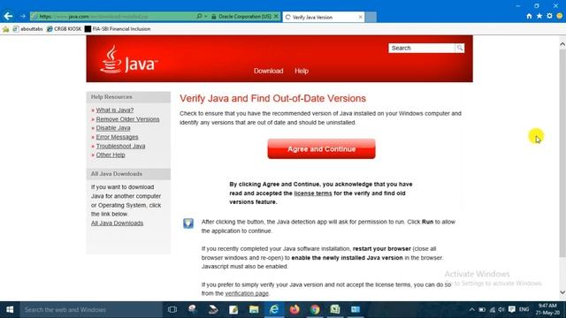The width and height of the screenshot is (566, 318).
Task: Click the Agree and Continue button
Action: click(321, 149)
